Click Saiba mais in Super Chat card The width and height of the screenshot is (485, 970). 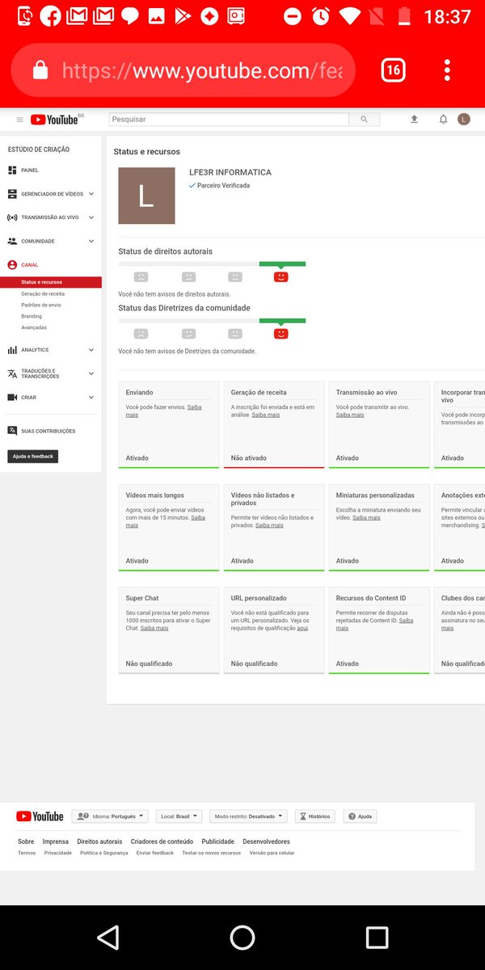[x=154, y=628]
